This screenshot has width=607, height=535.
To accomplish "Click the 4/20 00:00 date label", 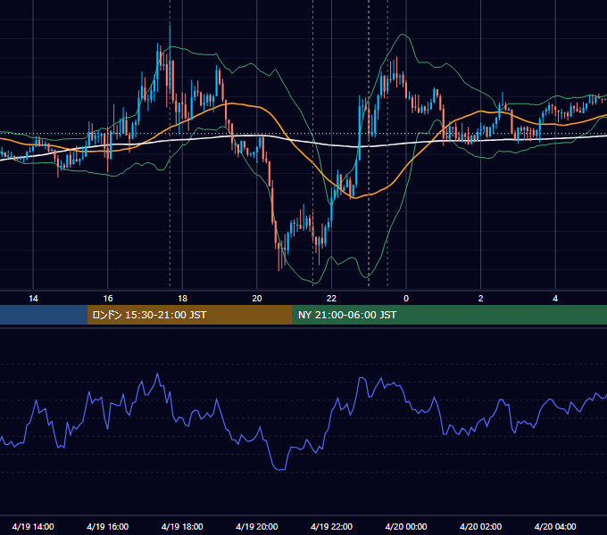I will pyautogui.click(x=406, y=526).
